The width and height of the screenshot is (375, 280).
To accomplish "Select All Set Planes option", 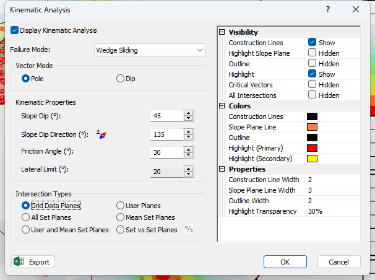I will click(x=25, y=217).
